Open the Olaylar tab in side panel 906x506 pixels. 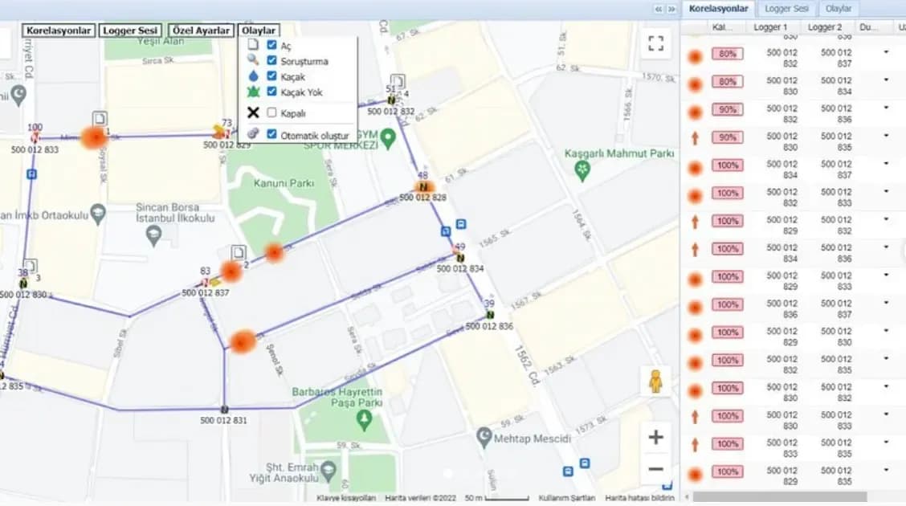click(x=839, y=9)
